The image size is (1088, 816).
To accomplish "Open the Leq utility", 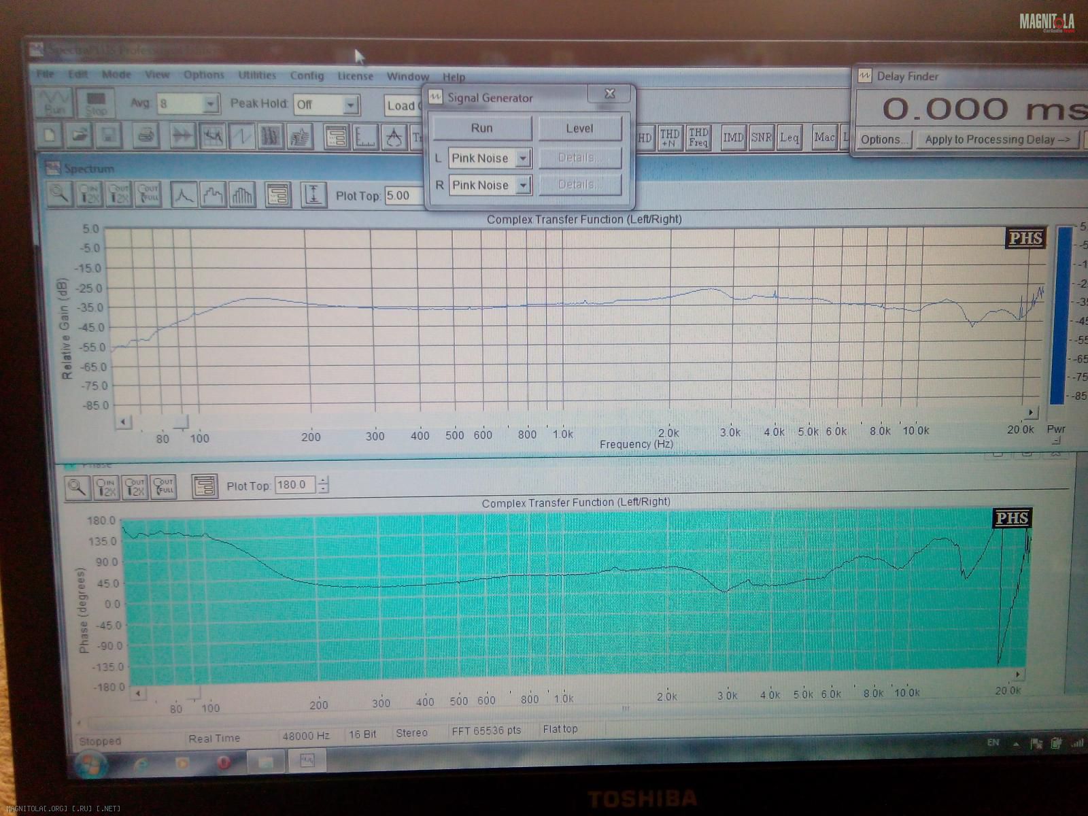I will (789, 138).
